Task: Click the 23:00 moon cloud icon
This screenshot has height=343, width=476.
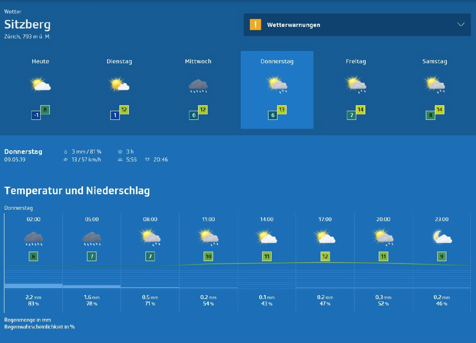Action: (x=442, y=238)
